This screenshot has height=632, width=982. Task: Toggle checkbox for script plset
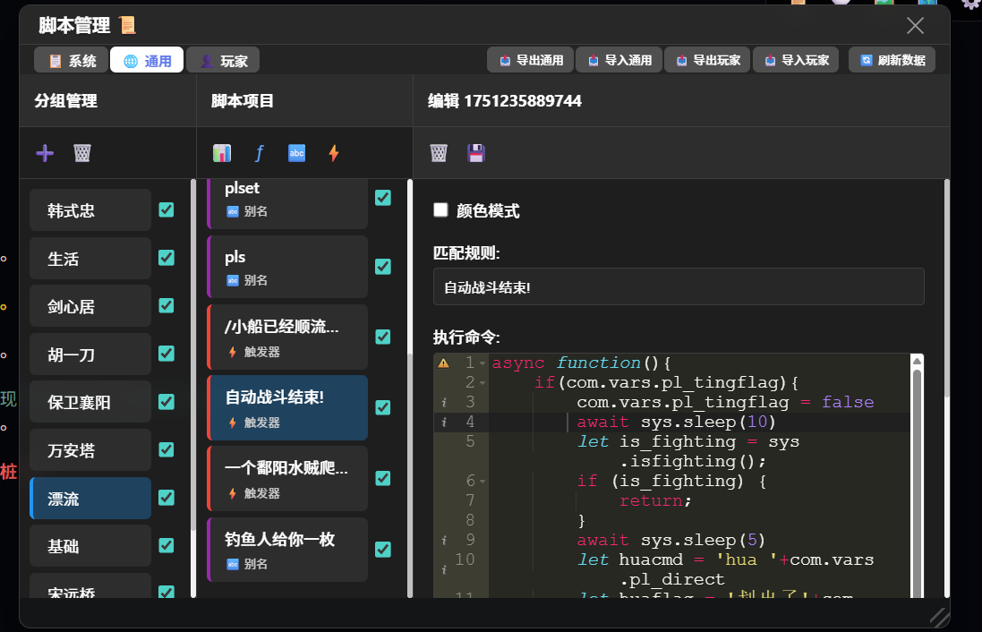382,198
